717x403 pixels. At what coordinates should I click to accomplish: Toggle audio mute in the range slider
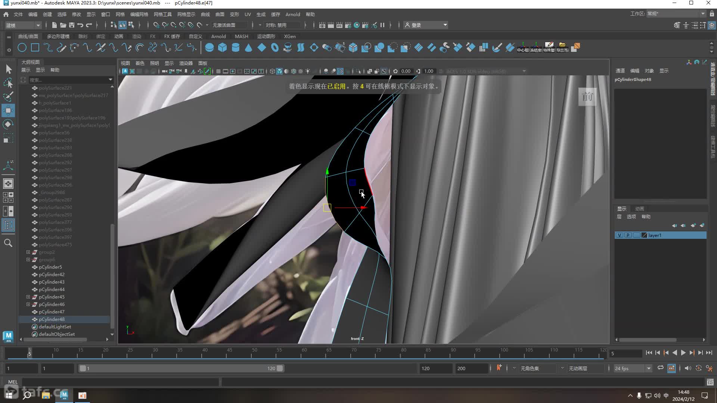pos(687,368)
